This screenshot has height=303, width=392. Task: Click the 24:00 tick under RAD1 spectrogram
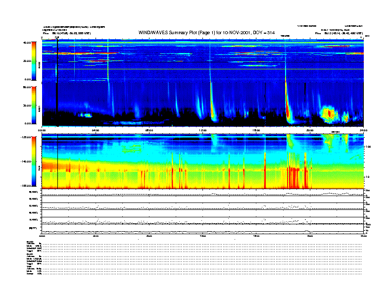tap(363, 130)
